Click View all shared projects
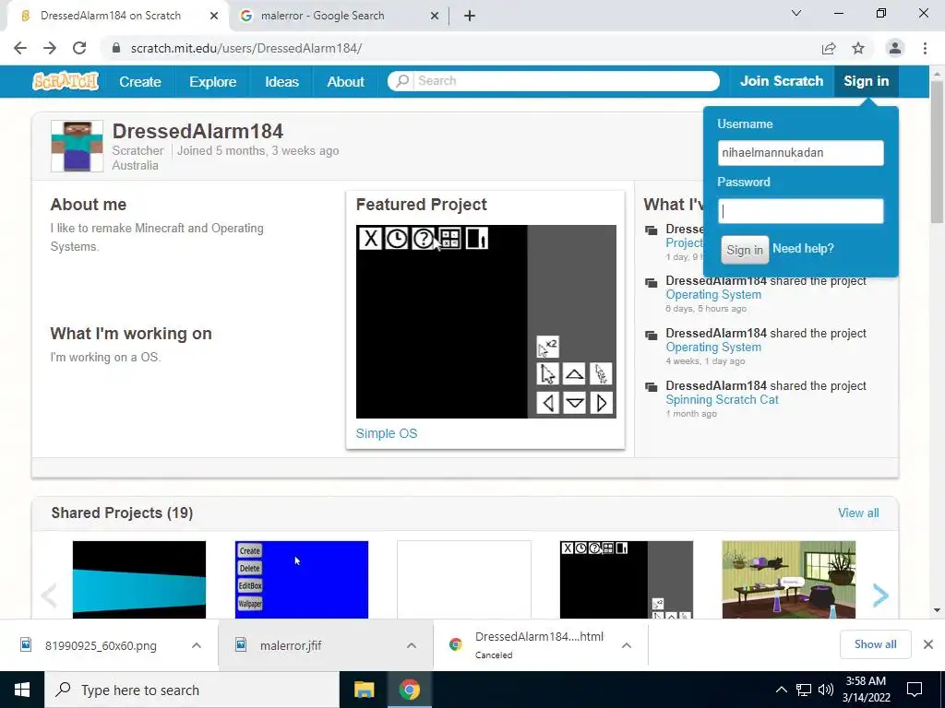This screenshot has height=708, width=945. (858, 513)
